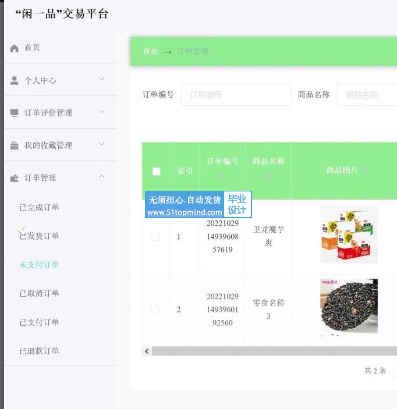Click the sort icon beside 商品图片 header
Screen dimensions: 397x409
(365, 170)
